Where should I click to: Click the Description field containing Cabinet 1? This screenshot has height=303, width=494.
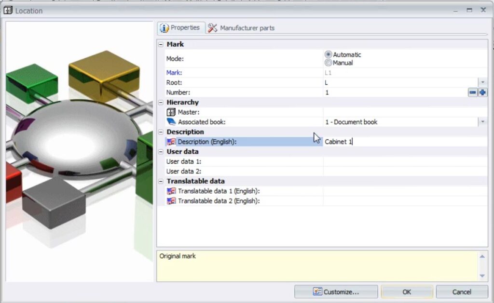405,142
